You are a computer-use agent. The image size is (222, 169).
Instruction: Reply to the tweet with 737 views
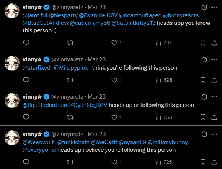coord(26,43)
